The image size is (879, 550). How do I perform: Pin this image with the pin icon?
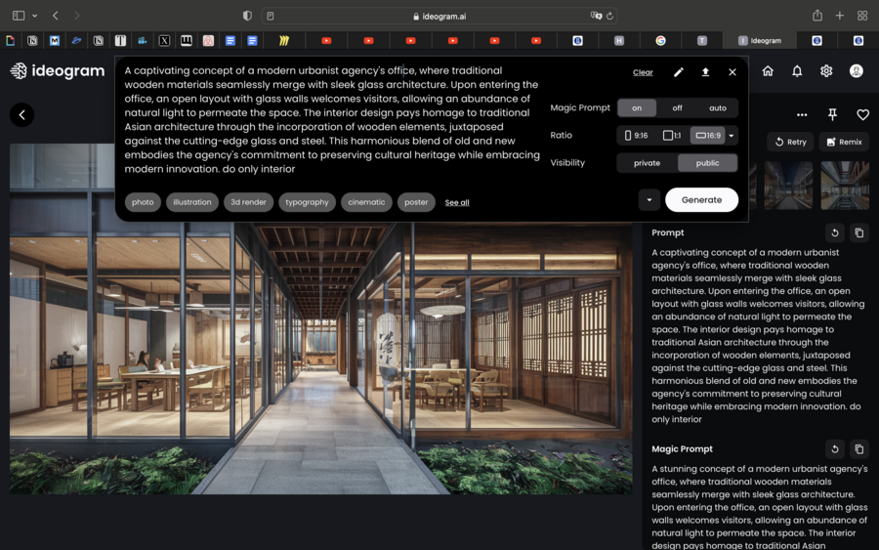point(832,115)
